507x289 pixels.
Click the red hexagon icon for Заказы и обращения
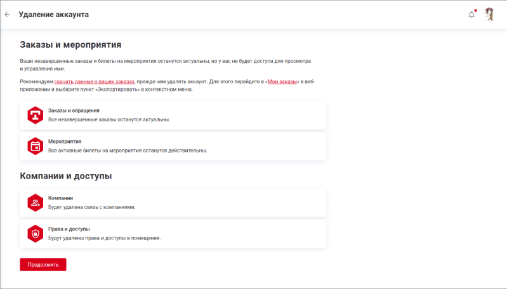click(x=35, y=115)
